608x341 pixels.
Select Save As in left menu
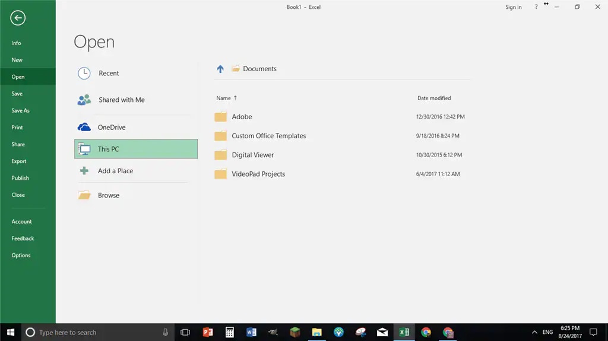[20, 110]
